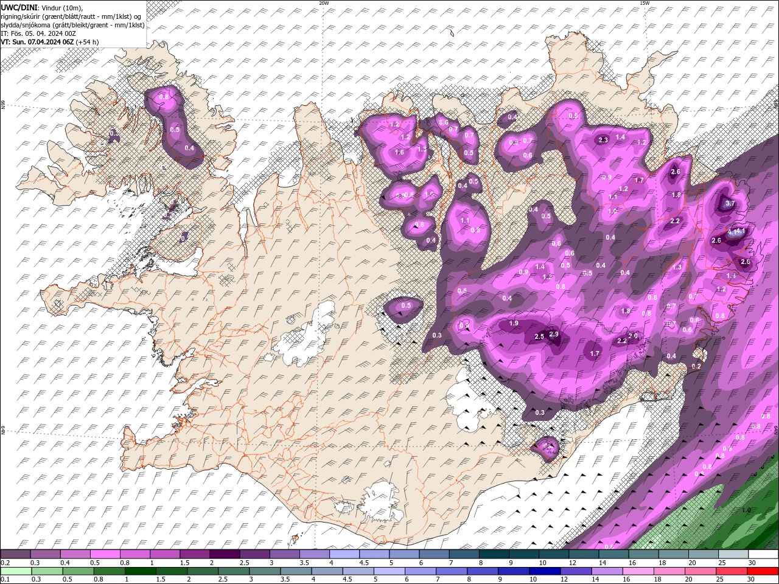Select the light violet 14–16 swatch in lower scale

pyautogui.click(x=606, y=571)
